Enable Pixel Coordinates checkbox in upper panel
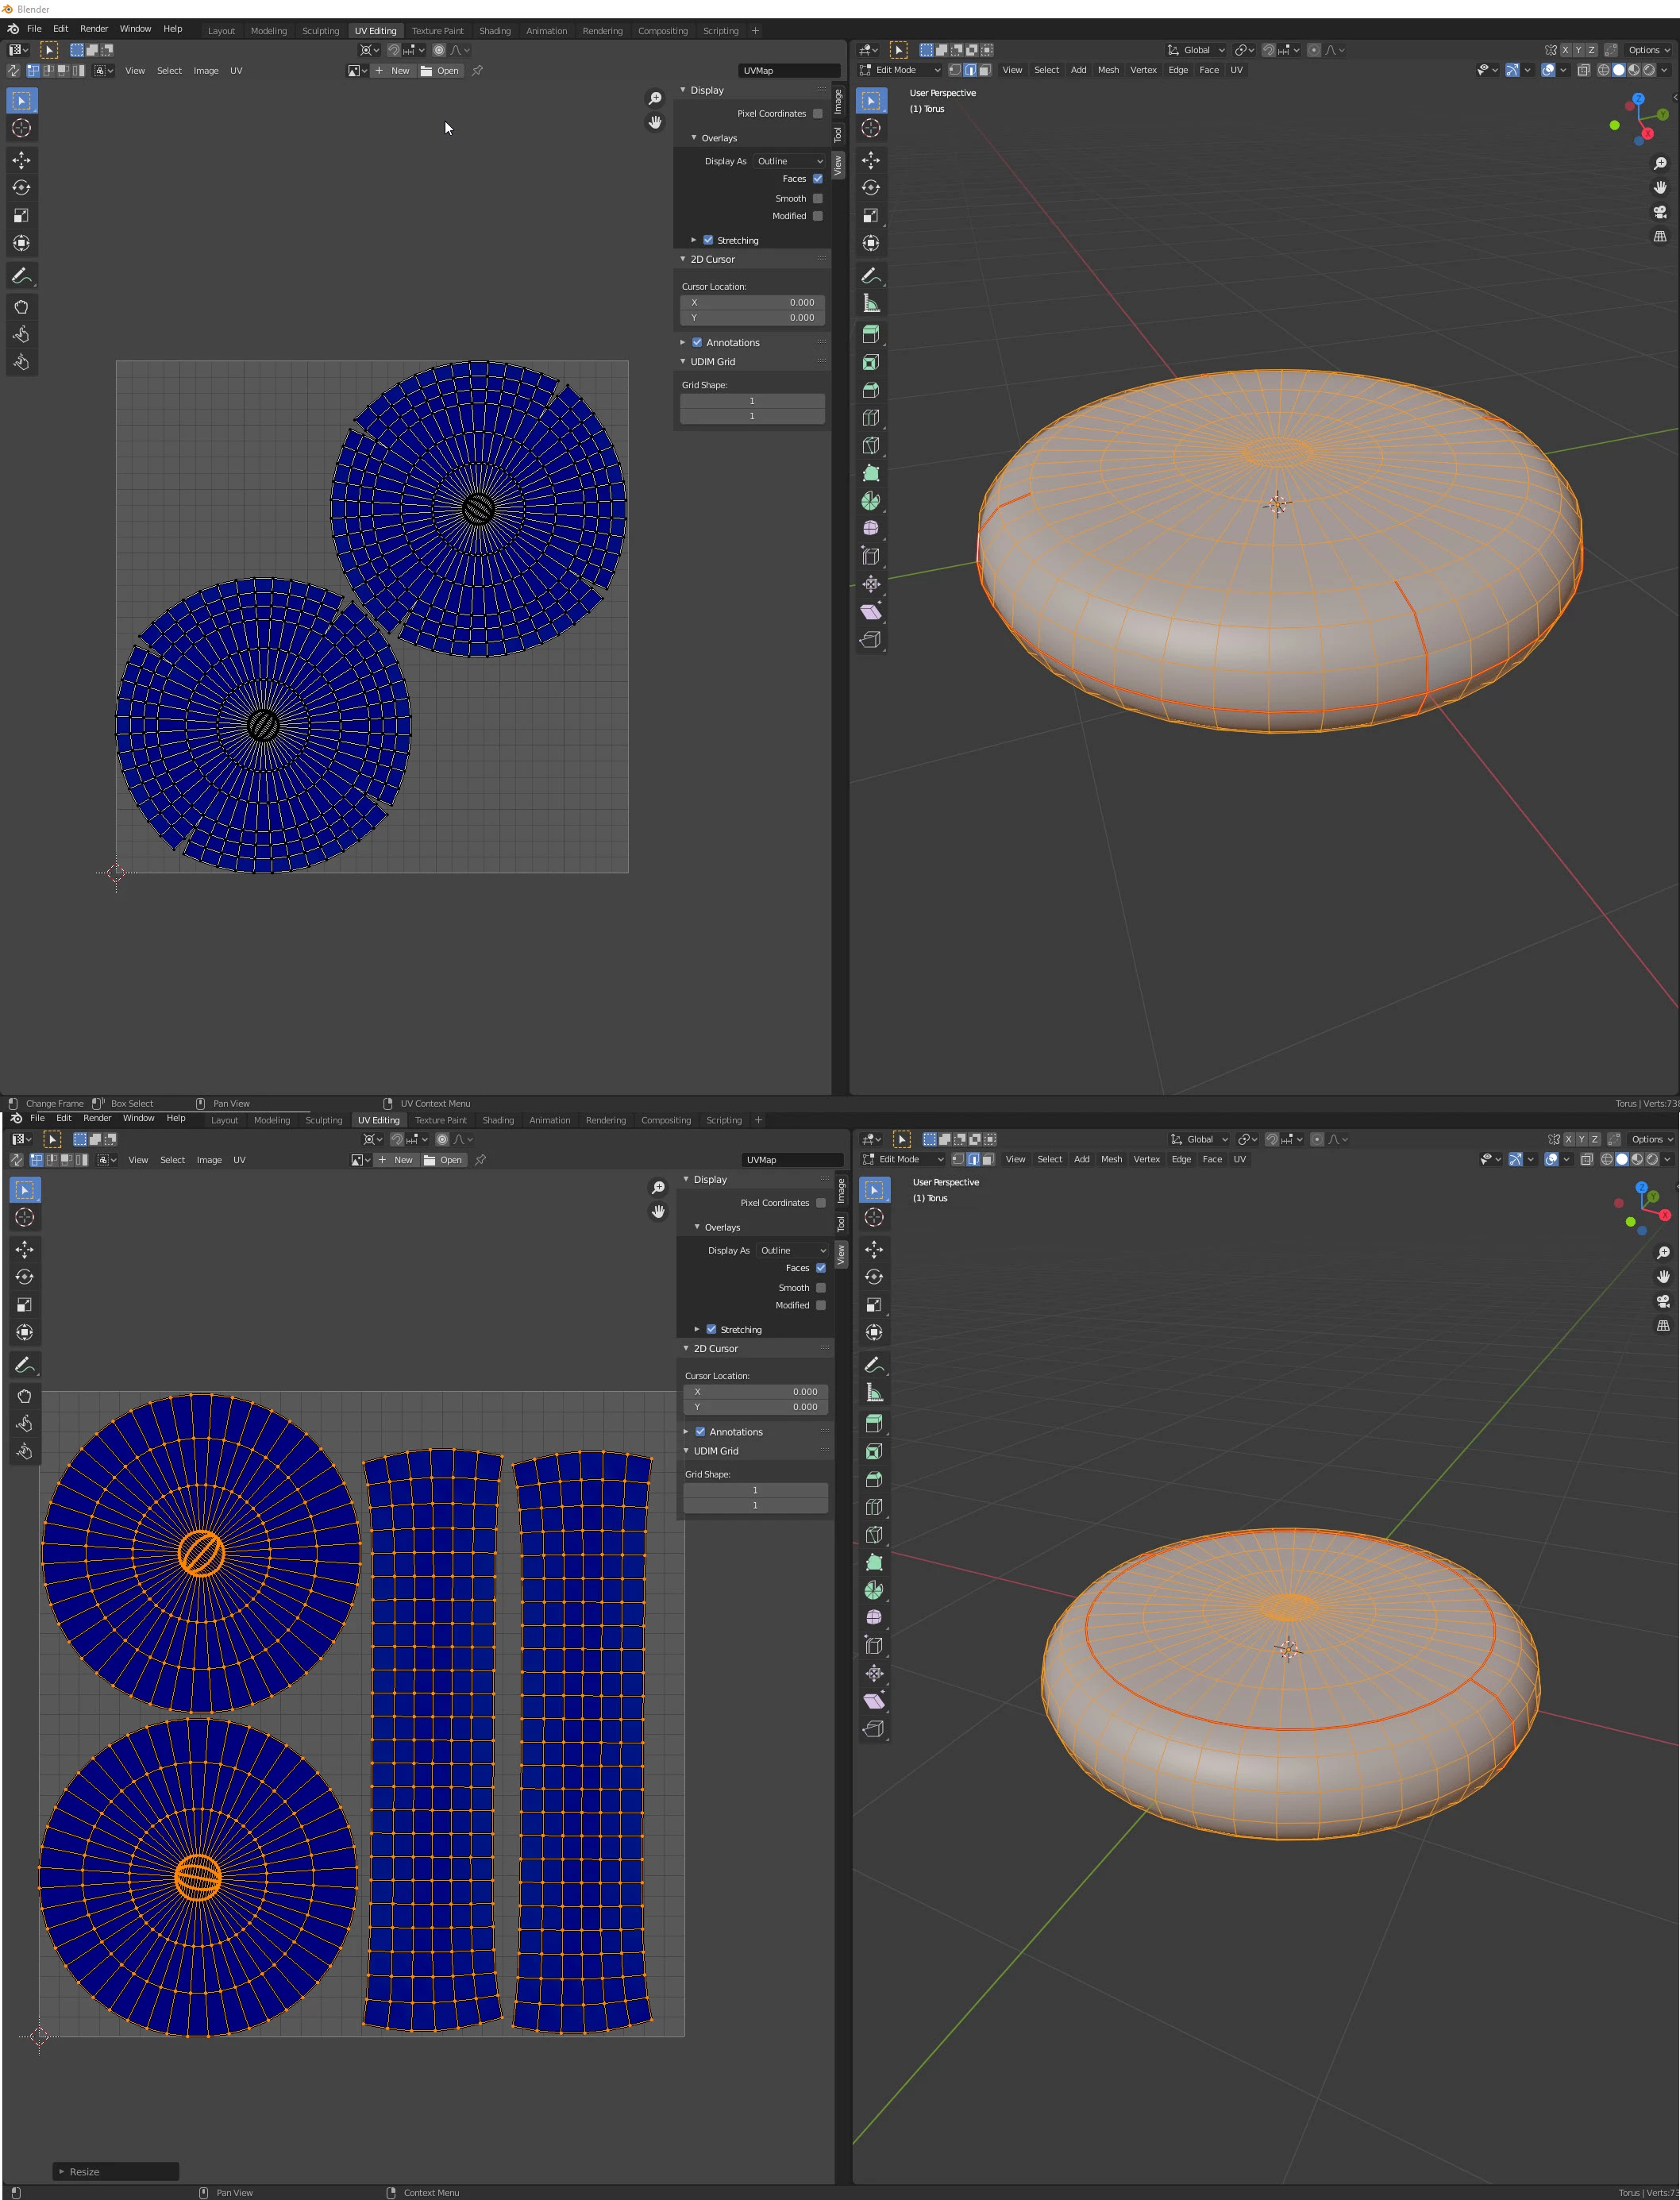The width and height of the screenshot is (1680, 2200). pos(818,114)
